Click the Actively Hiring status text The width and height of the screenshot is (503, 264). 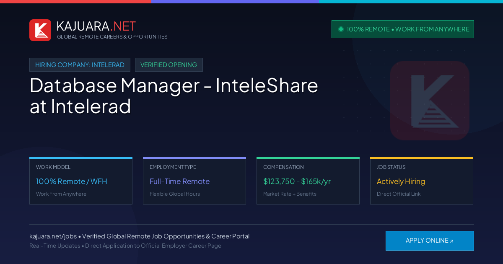coord(401,181)
